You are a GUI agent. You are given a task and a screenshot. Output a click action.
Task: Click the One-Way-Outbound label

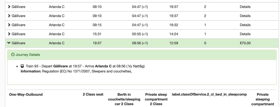26,95
